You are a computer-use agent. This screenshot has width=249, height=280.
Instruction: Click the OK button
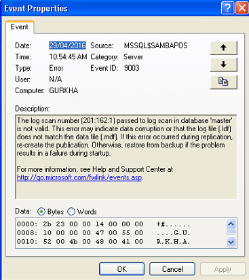[x=121, y=269]
